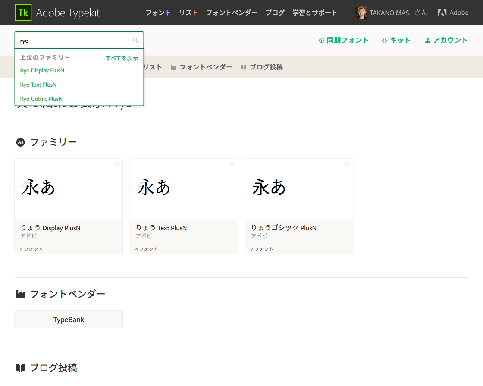This screenshot has height=386, width=483.
Task: Favorite りょう Text PlusN with its heart
Action: 232,164
